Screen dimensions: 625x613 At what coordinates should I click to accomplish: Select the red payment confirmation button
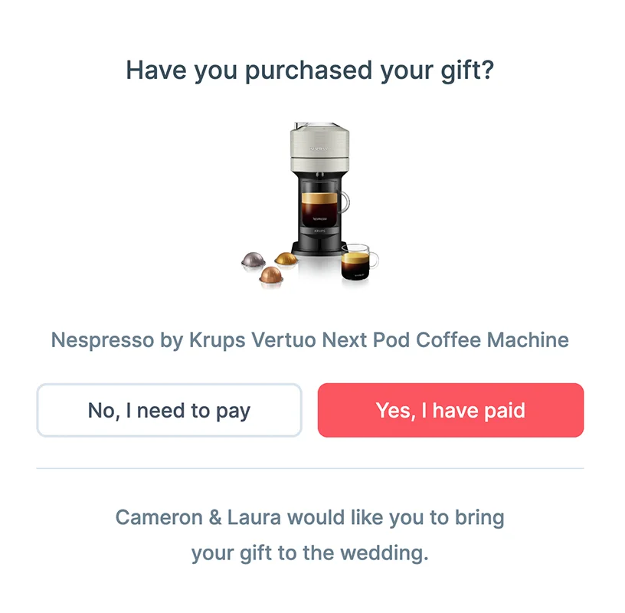449,411
